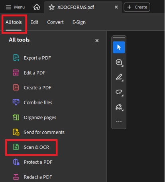Show more quick toolbar options
Viewport: 165px width, 182px height.
click(x=119, y=122)
